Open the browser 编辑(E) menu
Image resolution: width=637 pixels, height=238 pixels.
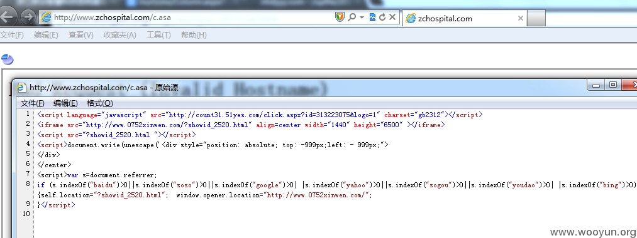[x=46, y=35]
